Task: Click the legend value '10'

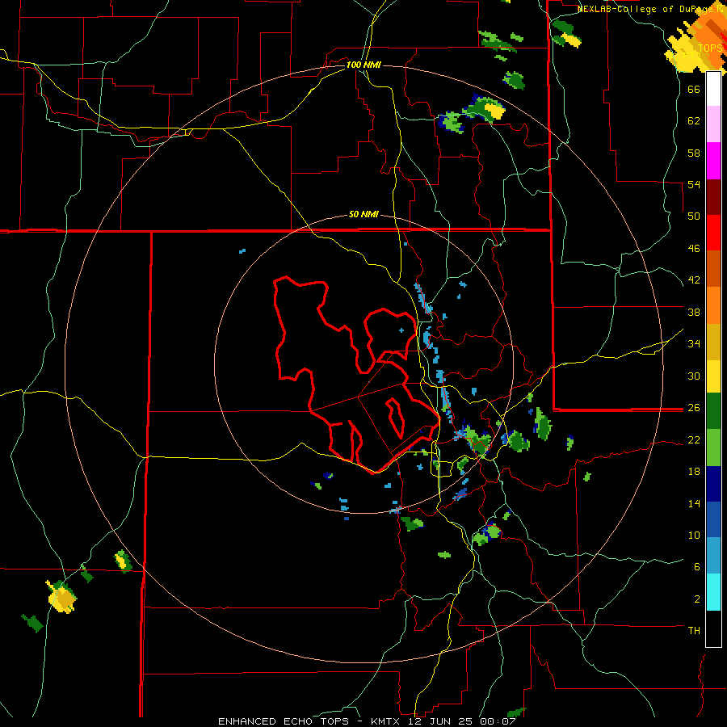Action: point(694,535)
